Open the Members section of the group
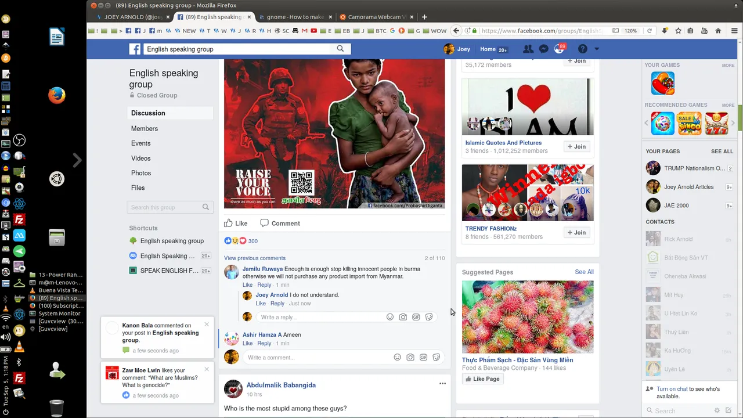The width and height of the screenshot is (743, 418). coord(145,128)
